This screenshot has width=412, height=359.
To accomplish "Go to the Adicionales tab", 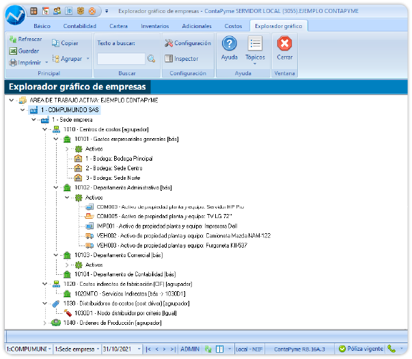I will click(x=197, y=26).
